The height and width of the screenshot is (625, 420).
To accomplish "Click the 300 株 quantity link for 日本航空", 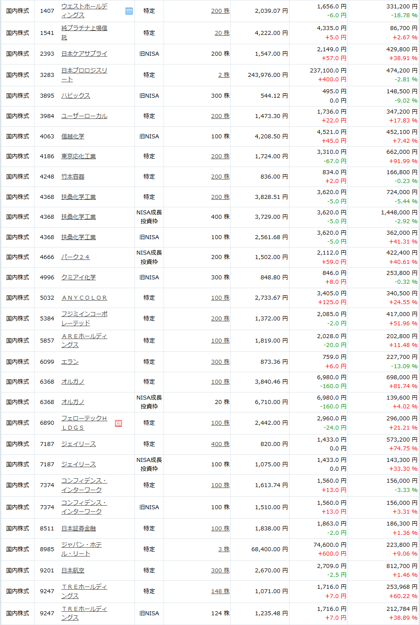I will pos(220,570).
